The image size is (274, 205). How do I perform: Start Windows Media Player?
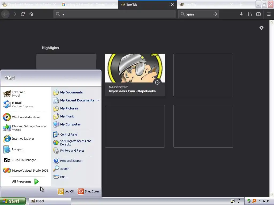tap(25, 117)
